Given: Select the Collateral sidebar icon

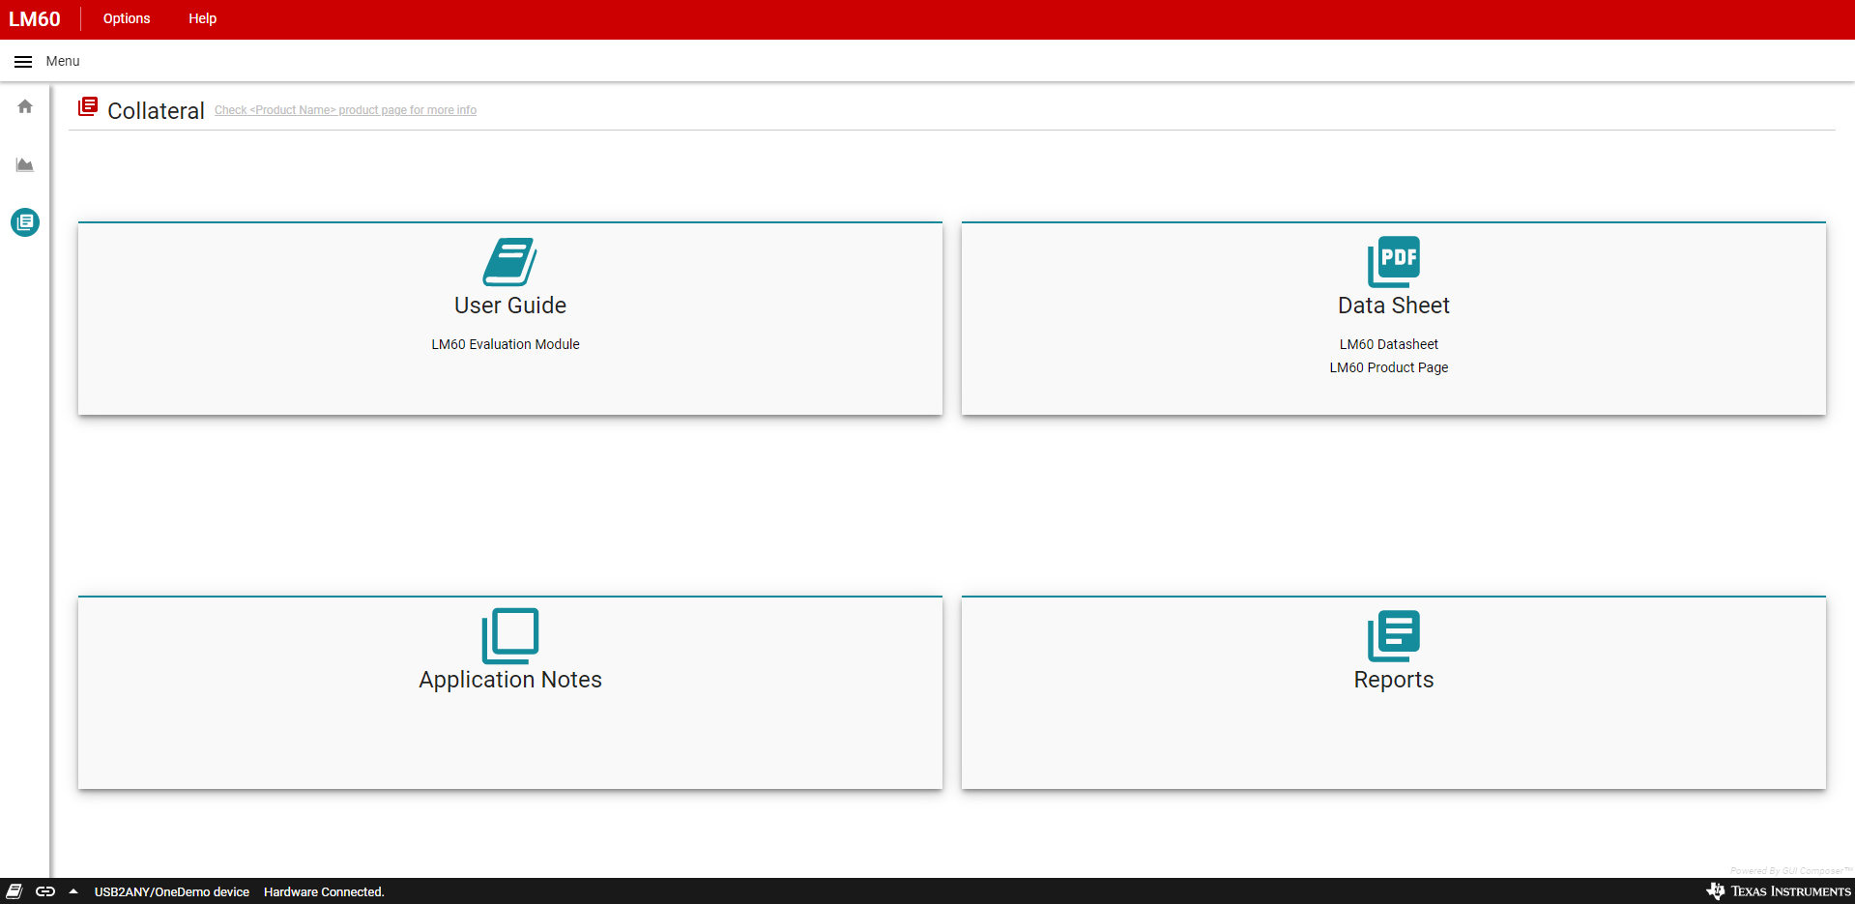Looking at the screenshot, I should point(25,222).
